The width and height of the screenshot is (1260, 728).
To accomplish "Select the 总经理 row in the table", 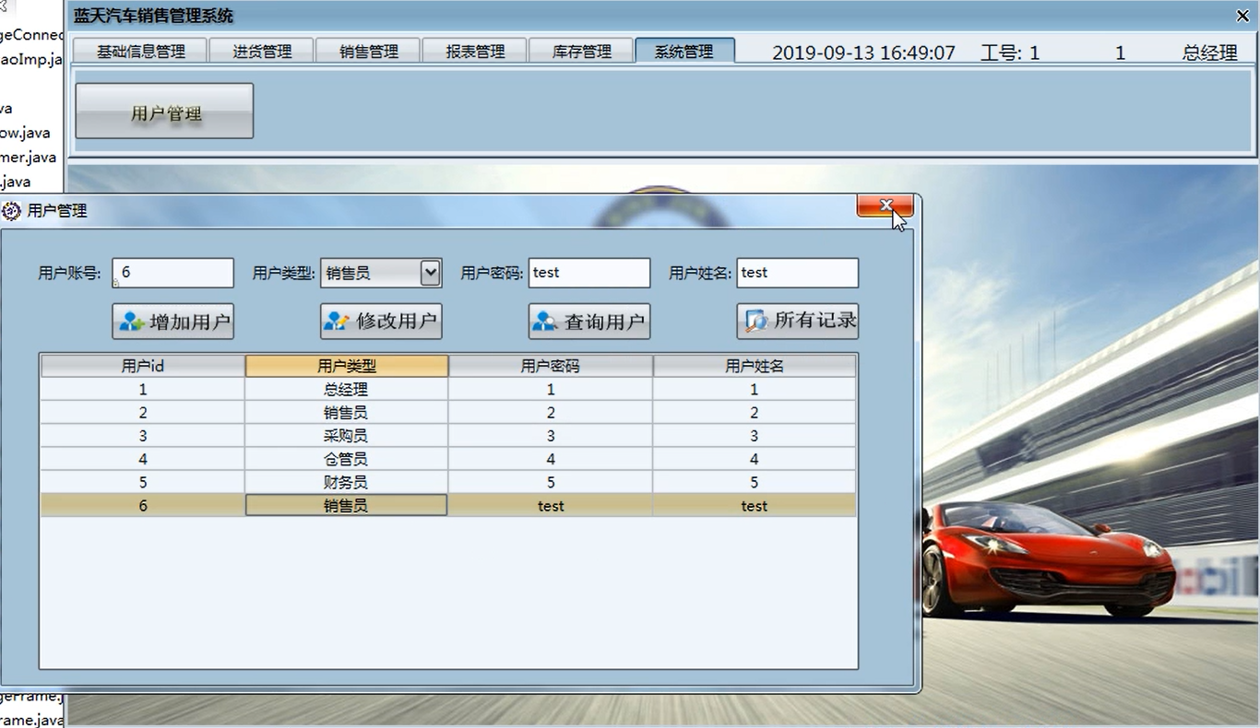I will coord(448,389).
